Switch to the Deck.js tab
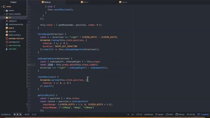The height and width of the screenshot is (118, 210). point(46,2)
